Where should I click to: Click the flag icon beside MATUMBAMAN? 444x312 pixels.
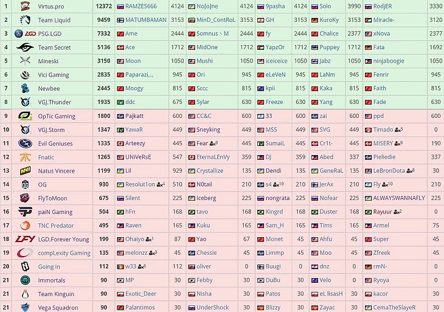pyautogui.click(x=120, y=20)
